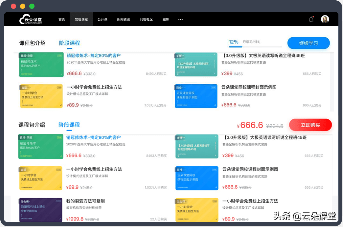
Task: Click the 云朵课堂 logo
Action: point(31,19)
